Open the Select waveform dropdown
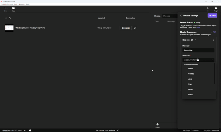Image resolution: width=221 pixels, height=132 pixels. click(x=198, y=60)
